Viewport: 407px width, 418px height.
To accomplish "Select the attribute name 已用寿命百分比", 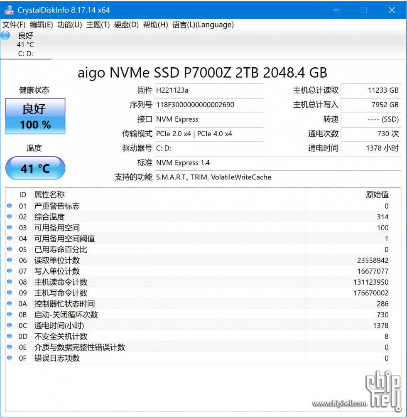I will [x=61, y=250].
